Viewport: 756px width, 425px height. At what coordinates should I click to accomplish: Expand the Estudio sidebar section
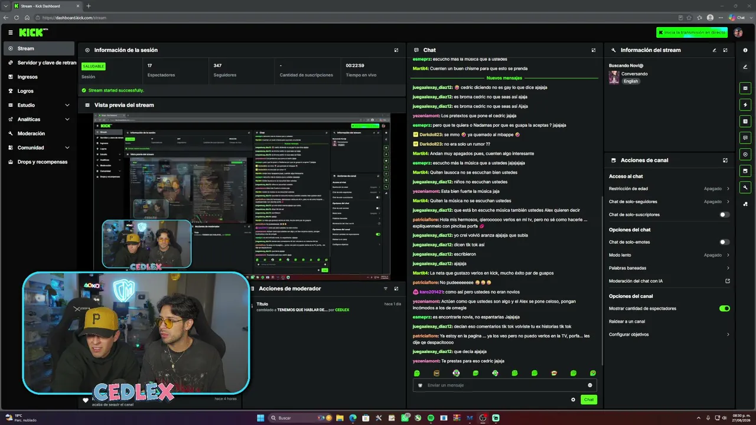(40, 105)
